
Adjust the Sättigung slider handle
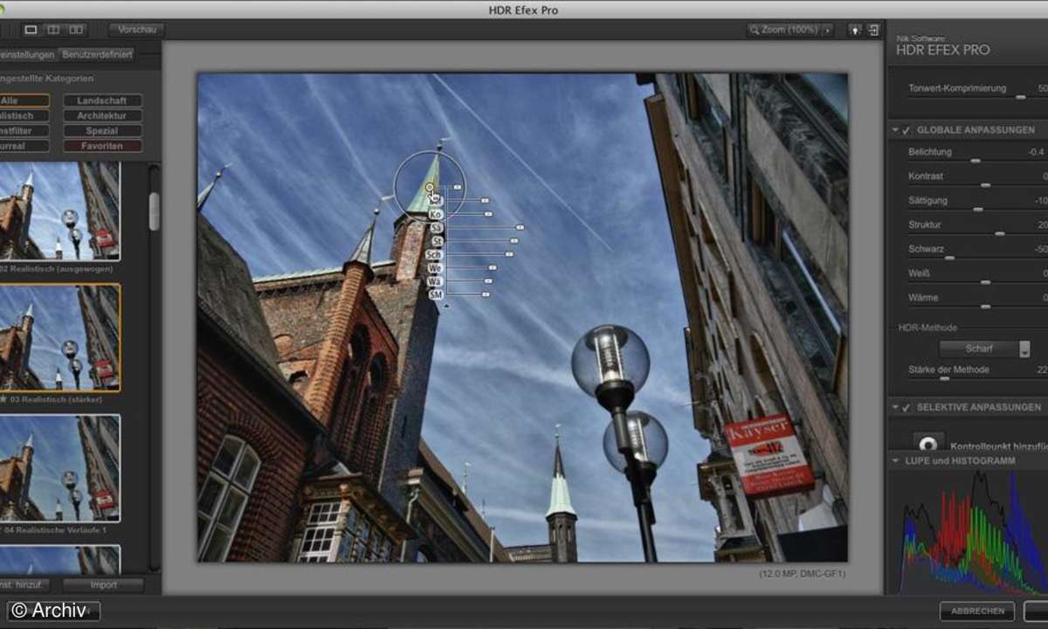978,210
